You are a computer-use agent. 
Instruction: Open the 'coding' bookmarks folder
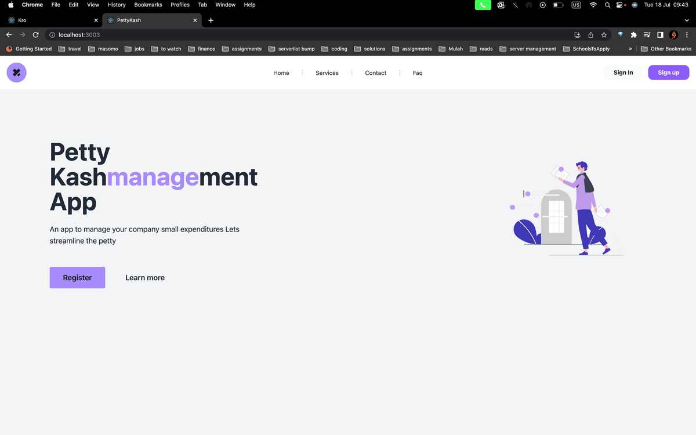click(334, 49)
